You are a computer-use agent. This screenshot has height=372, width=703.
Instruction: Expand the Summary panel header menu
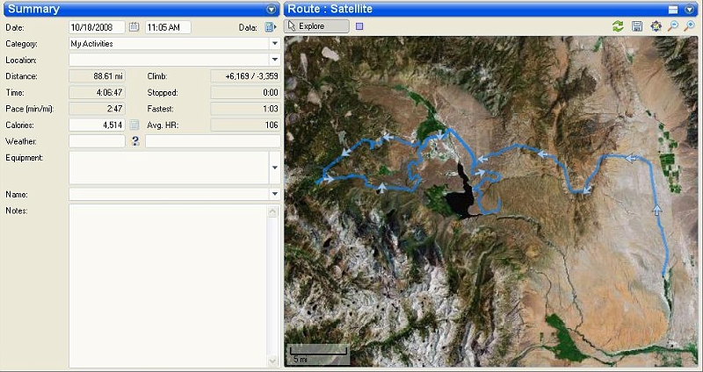271,10
